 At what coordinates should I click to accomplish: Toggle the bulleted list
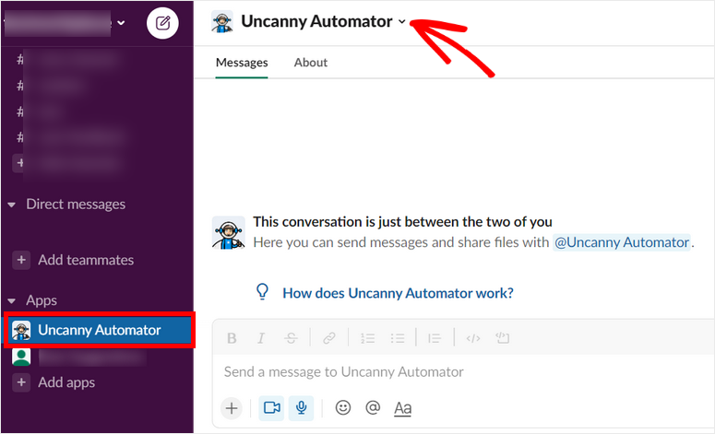tap(398, 338)
